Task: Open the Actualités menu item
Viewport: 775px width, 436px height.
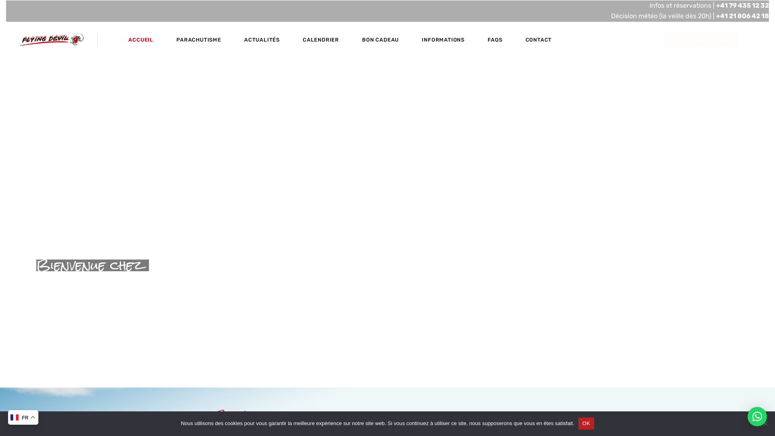Action: (262, 40)
